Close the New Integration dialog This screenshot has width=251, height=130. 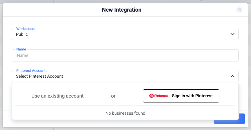tap(240, 10)
